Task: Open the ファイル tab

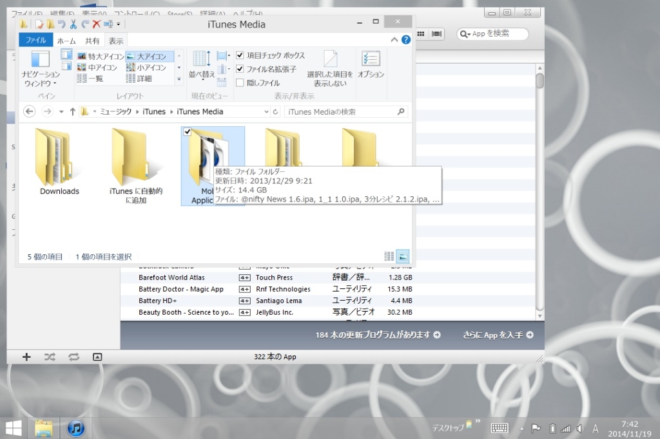Action: [x=36, y=40]
